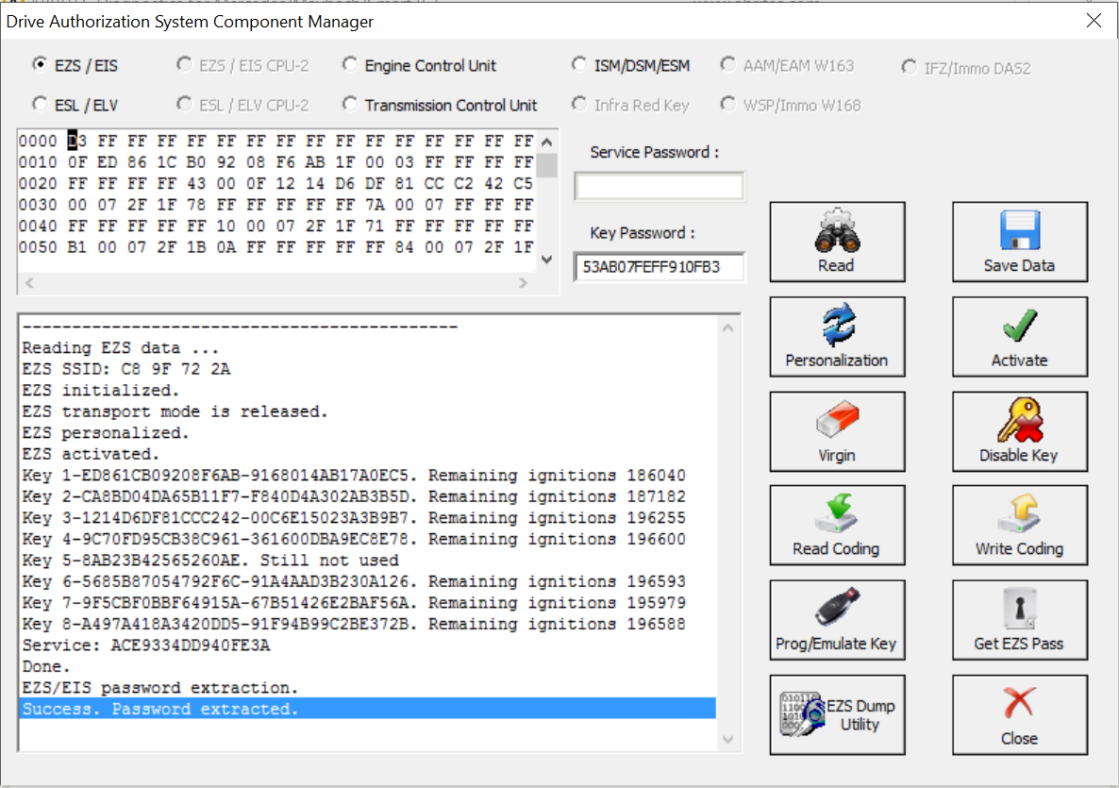The width and height of the screenshot is (1119, 788).
Task: Click the log panel scroll-up arrow
Action: 727,328
